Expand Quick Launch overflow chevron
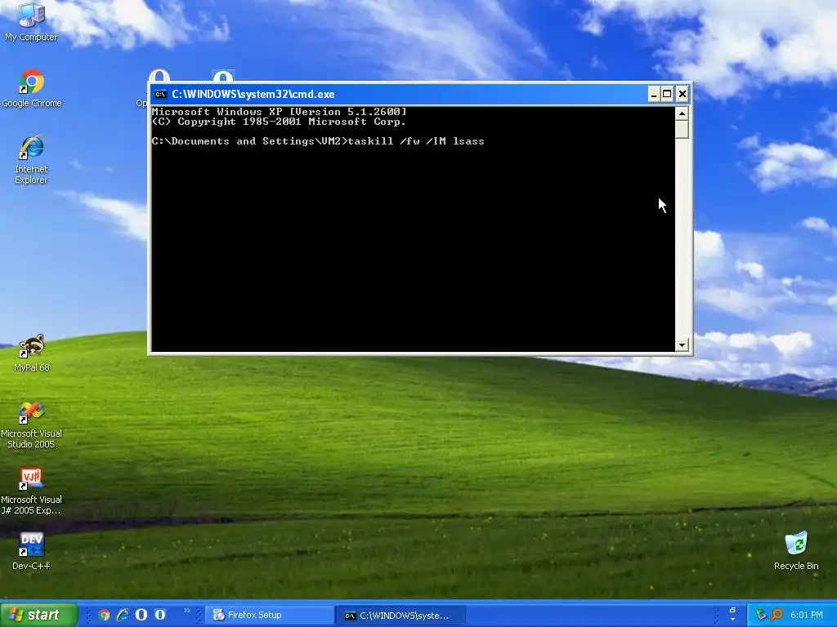The height and width of the screenshot is (627, 837). (x=187, y=611)
